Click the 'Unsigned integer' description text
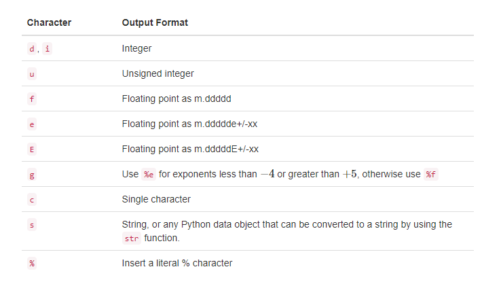 [157, 73]
